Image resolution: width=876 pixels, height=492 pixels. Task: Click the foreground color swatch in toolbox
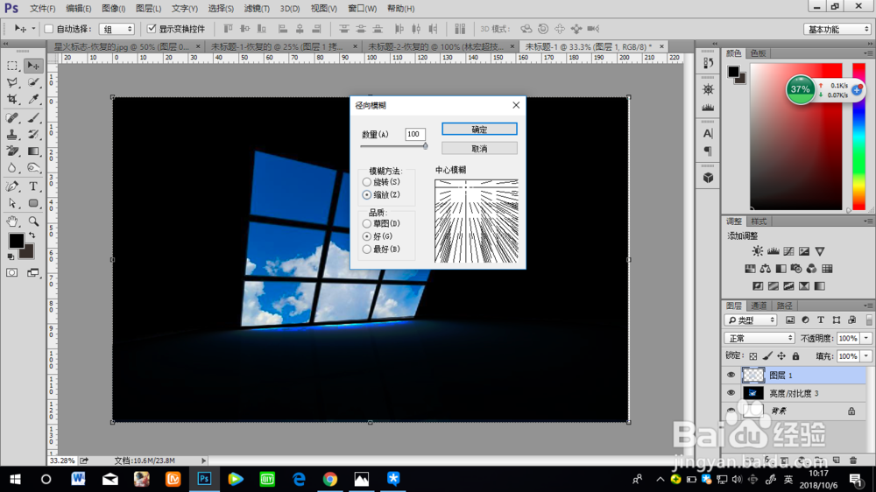[x=16, y=241]
